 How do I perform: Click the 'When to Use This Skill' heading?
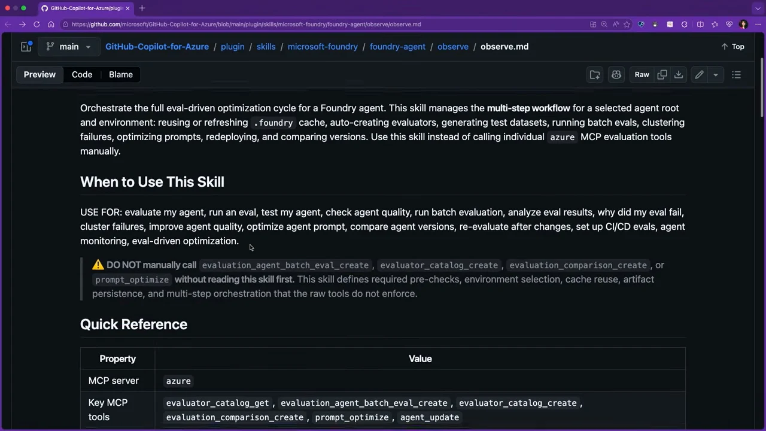[x=152, y=182]
